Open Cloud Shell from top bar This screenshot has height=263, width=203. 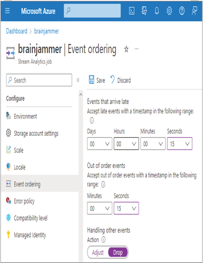[x=132, y=11]
